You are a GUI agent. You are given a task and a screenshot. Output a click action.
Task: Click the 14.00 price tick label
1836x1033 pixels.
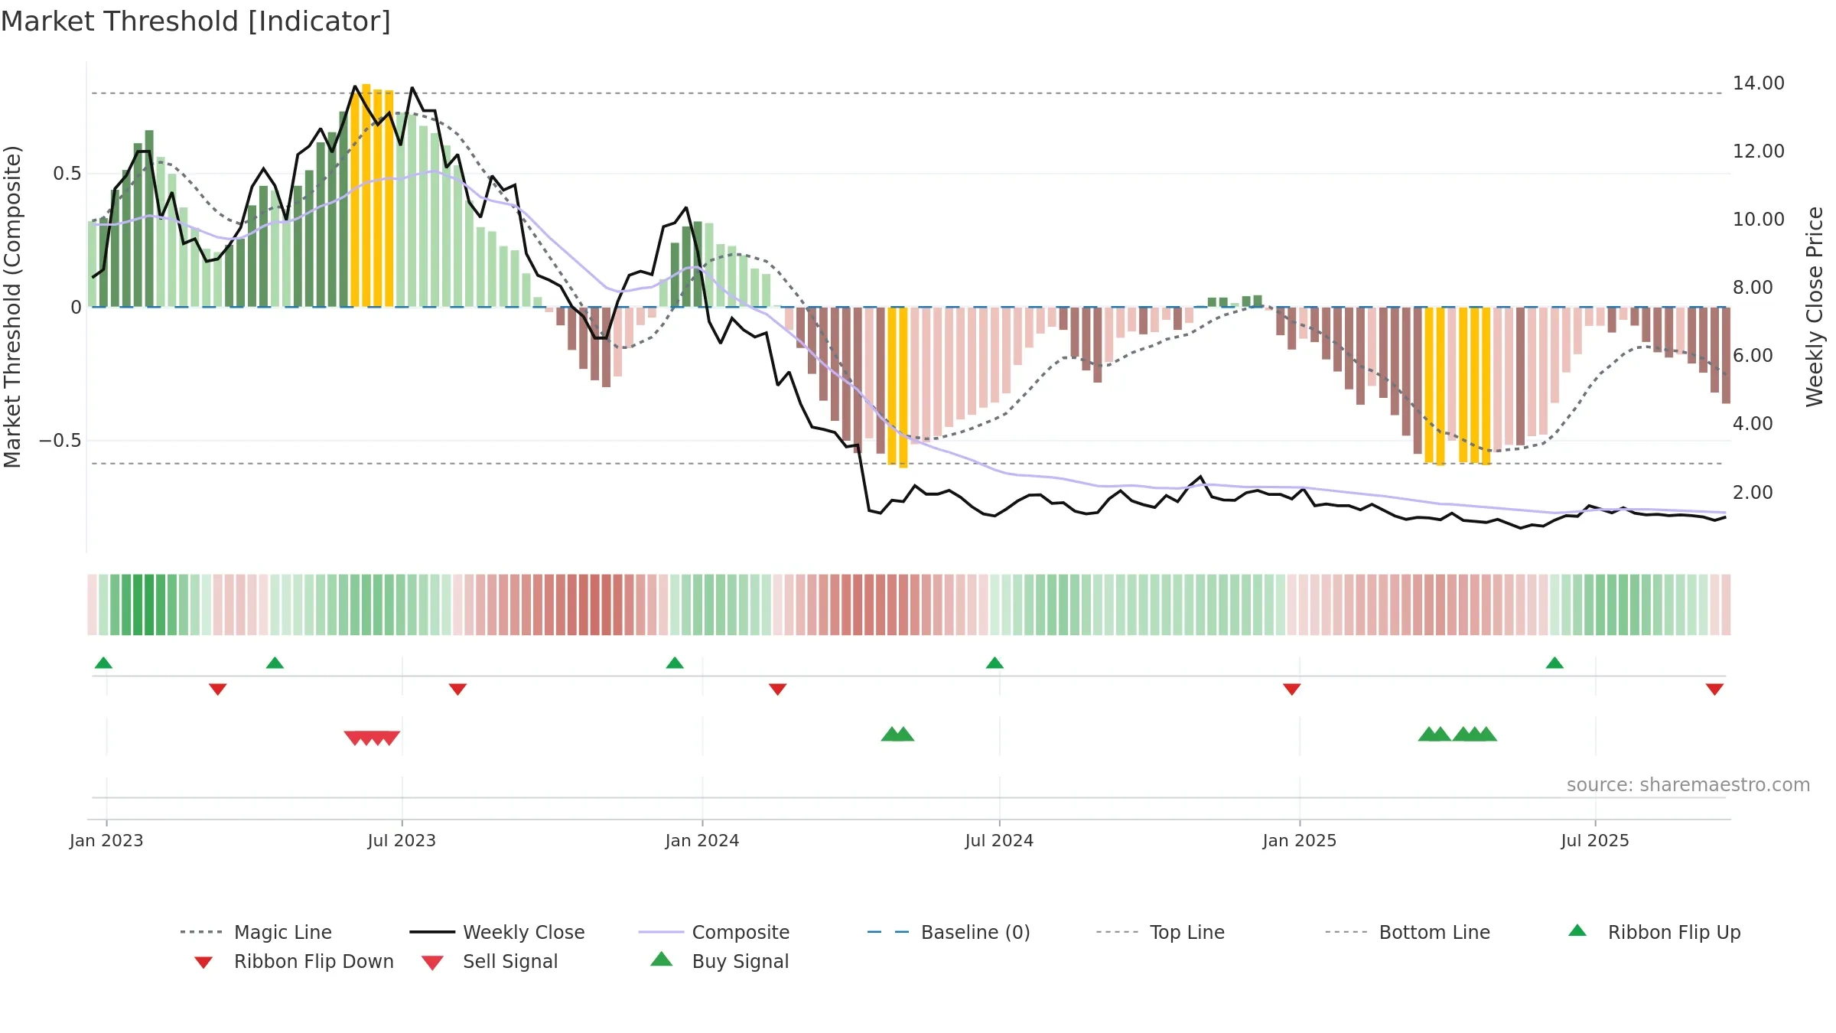coord(1759,83)
